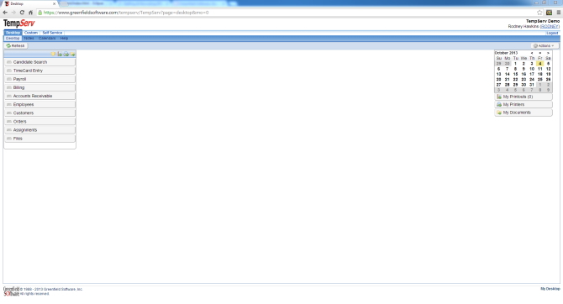
Task: Click the folder arrow icon in the left panel header
Action: 72,54
